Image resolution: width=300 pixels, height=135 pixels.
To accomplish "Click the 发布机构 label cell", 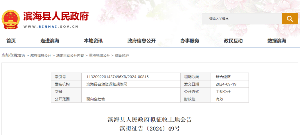I will click(x=66, y=84).
